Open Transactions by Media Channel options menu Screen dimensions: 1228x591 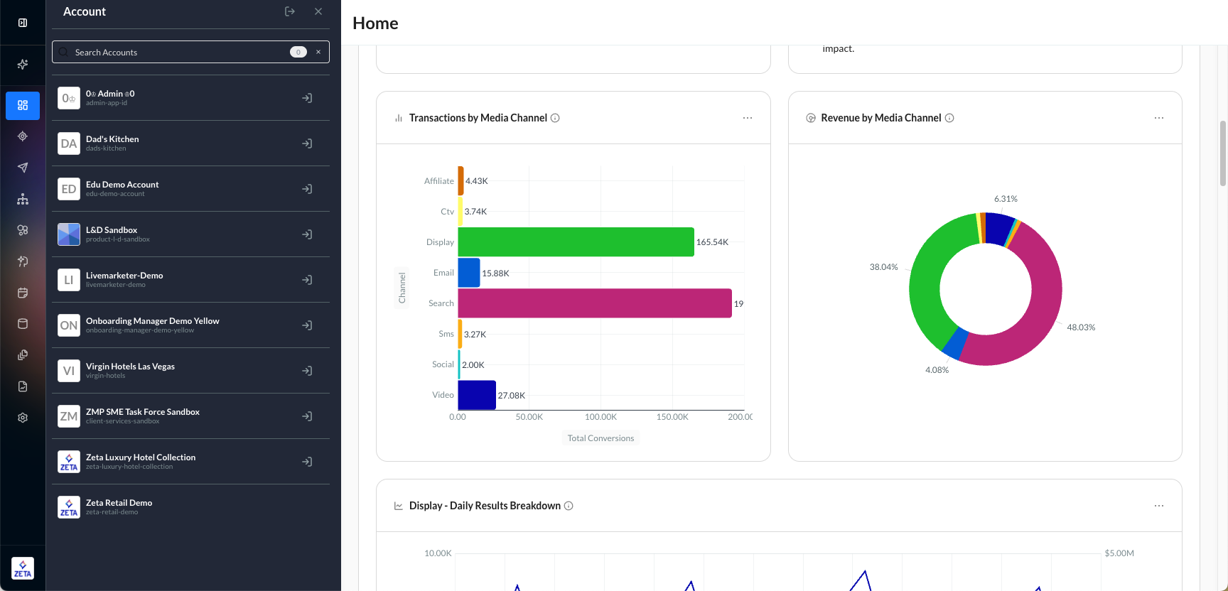coord(747,118)
